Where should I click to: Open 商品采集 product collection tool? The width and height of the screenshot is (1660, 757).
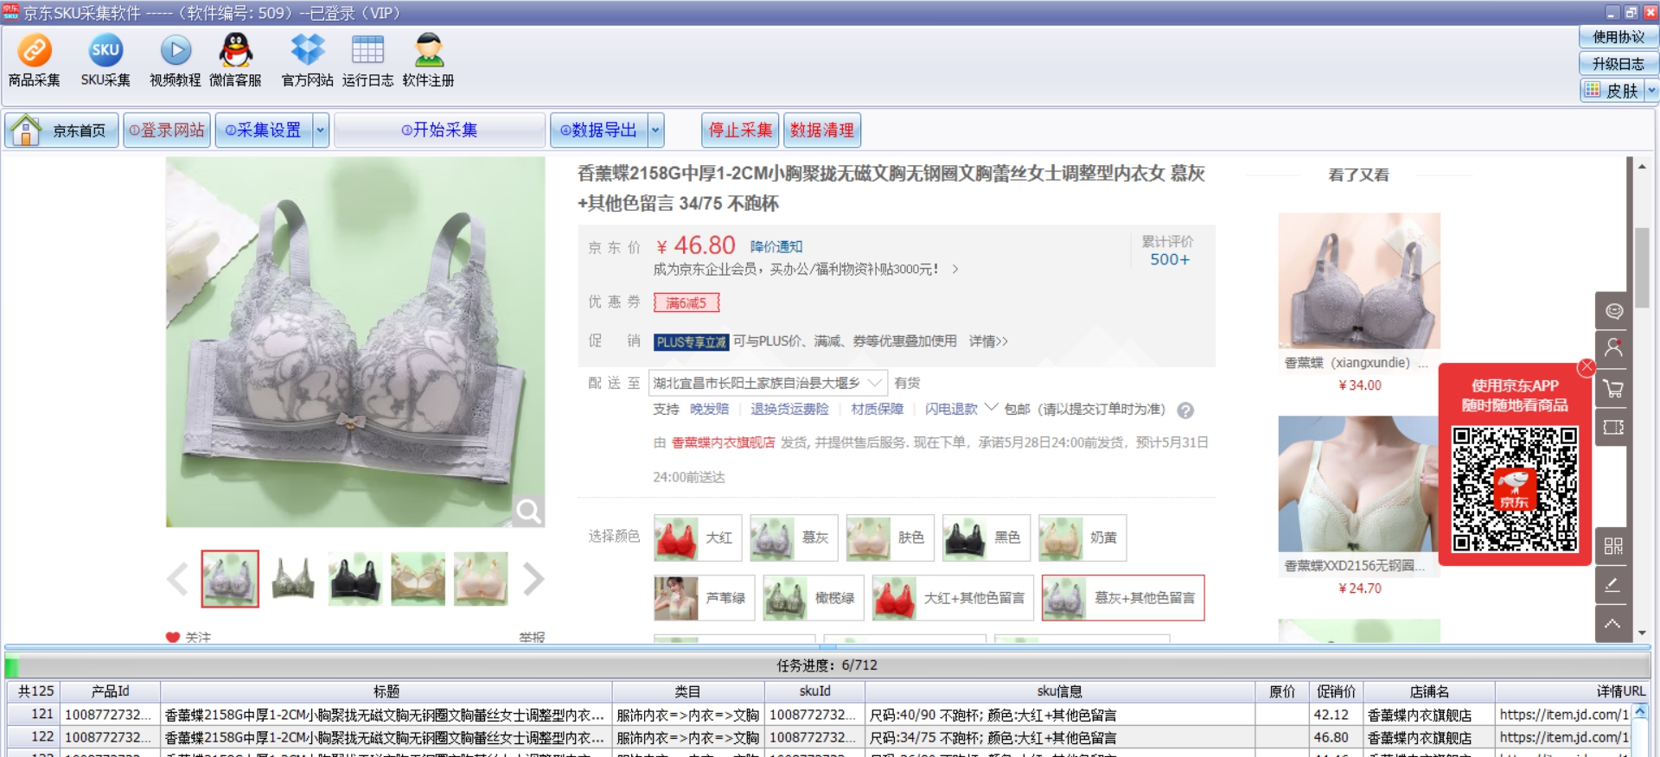pyautogui.click(x=35, y=60)
